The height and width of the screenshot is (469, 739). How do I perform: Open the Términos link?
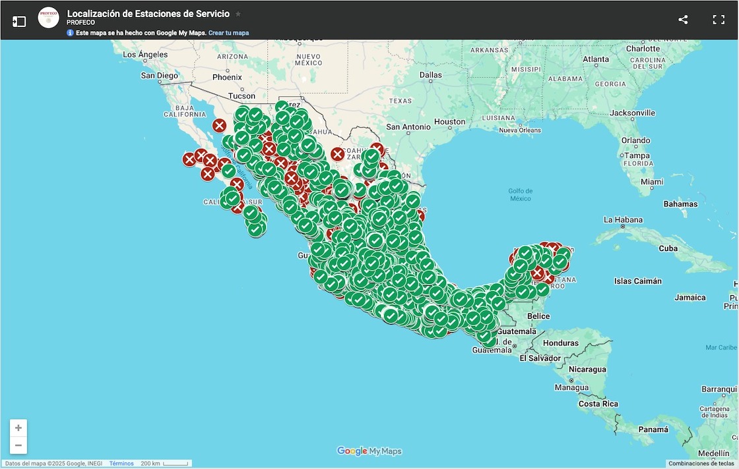tap(121, 464)
